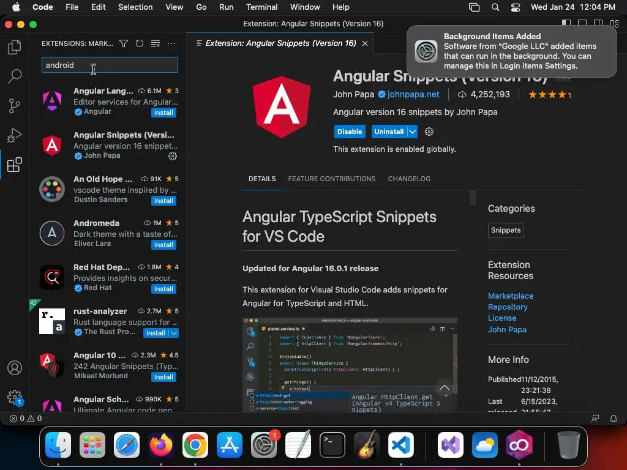Open the File menu

pos(72,7)
